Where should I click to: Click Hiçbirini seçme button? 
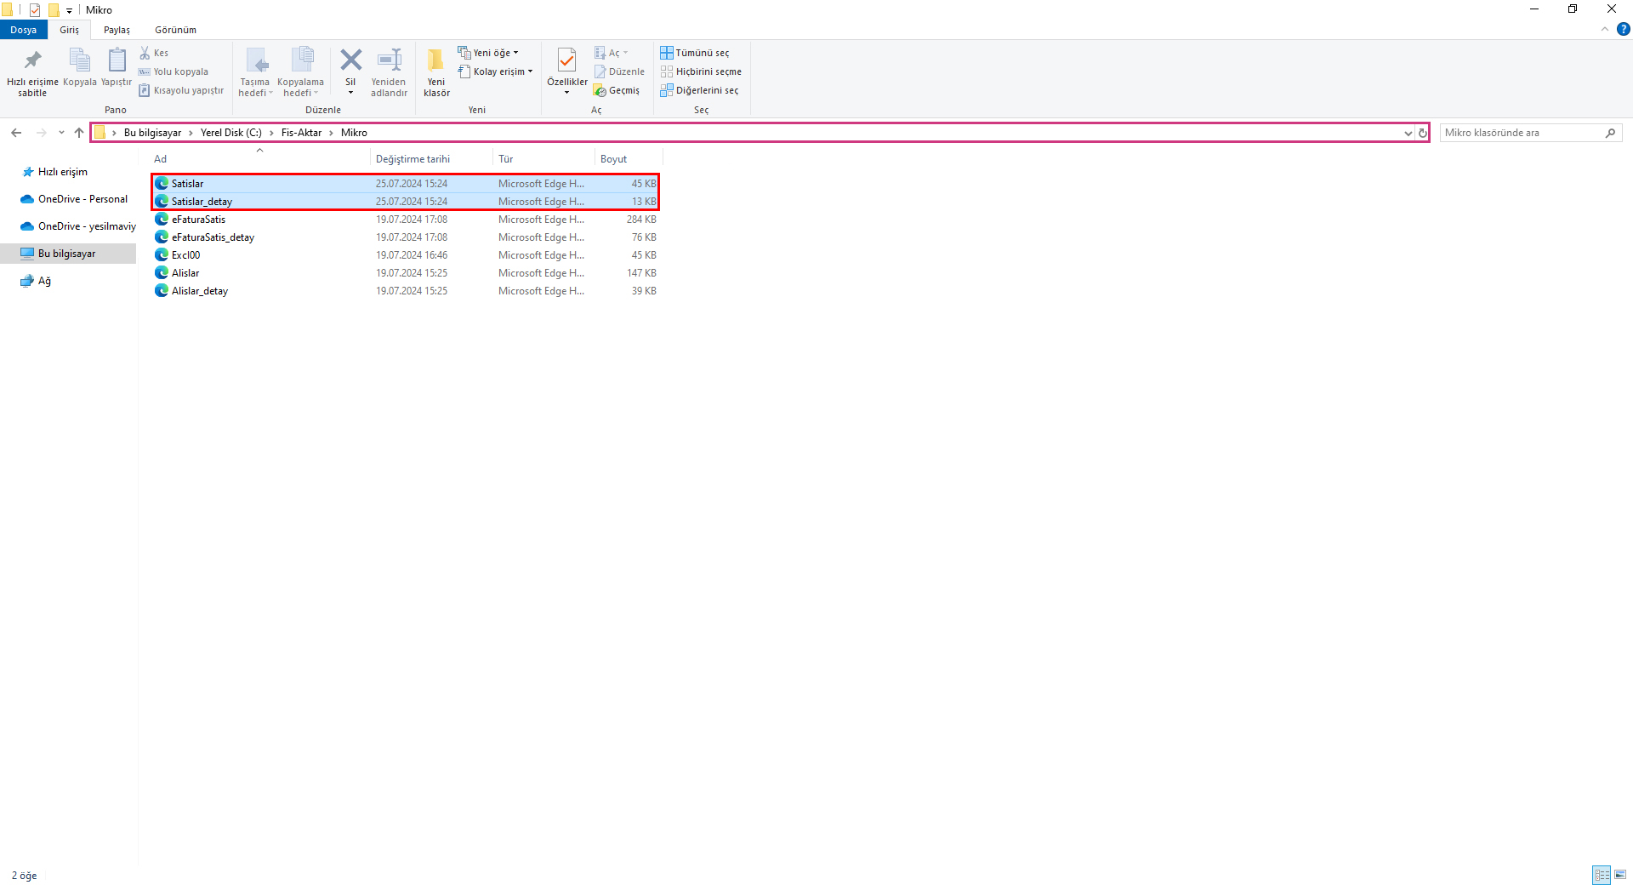[701, 71]
